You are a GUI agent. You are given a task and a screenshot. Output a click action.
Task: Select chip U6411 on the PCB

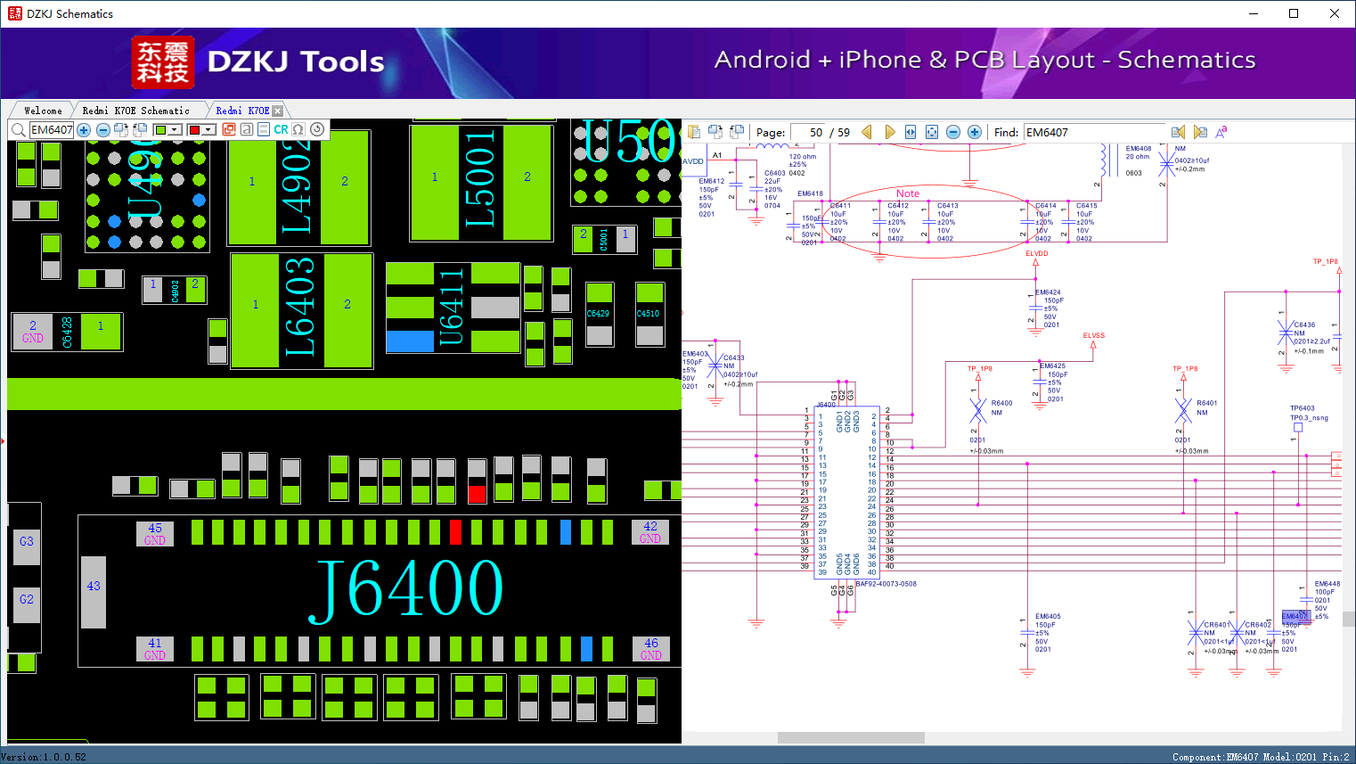(x=452, y=308)
